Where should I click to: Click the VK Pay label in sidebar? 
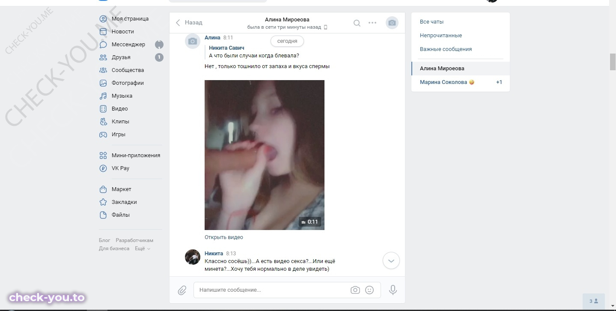pyautogui.click(x=120, y=168)
